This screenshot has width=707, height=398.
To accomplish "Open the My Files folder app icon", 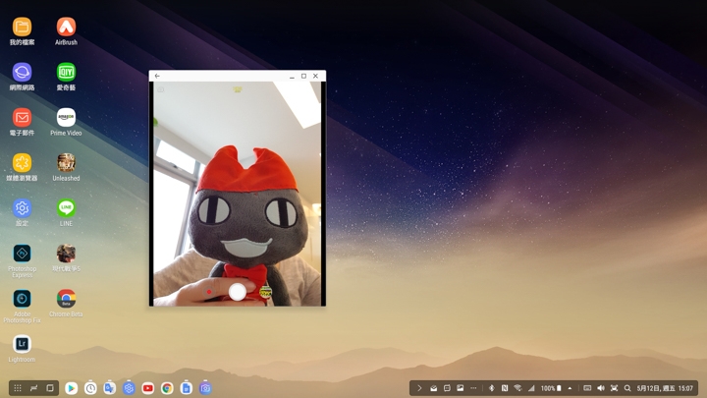I will tap(22, 28).
